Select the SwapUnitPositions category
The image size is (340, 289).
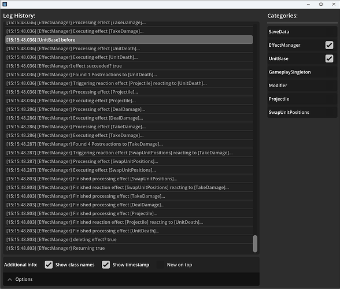tap(302, 112)
